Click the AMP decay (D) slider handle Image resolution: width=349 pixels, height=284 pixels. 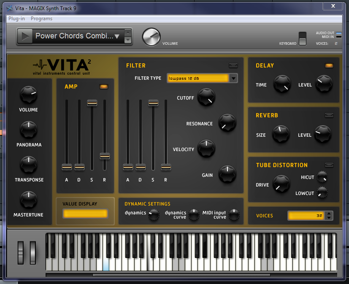(x=79, y=167)
